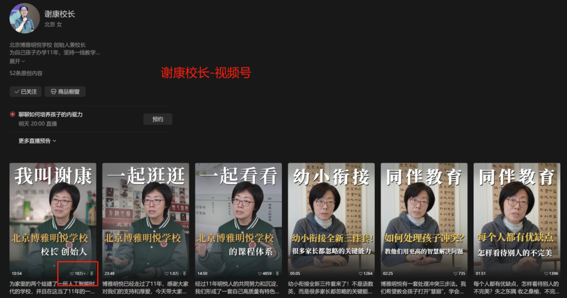Like the 如何处理孩子冲突 video showing 735
The image size is (567, 298).
455,273
